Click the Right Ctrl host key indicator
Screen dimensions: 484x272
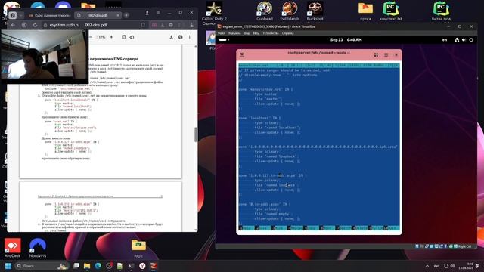465,246
